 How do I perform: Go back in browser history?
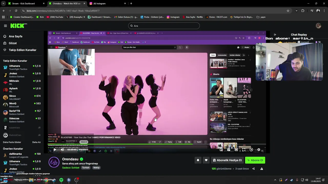click(4, 11)
